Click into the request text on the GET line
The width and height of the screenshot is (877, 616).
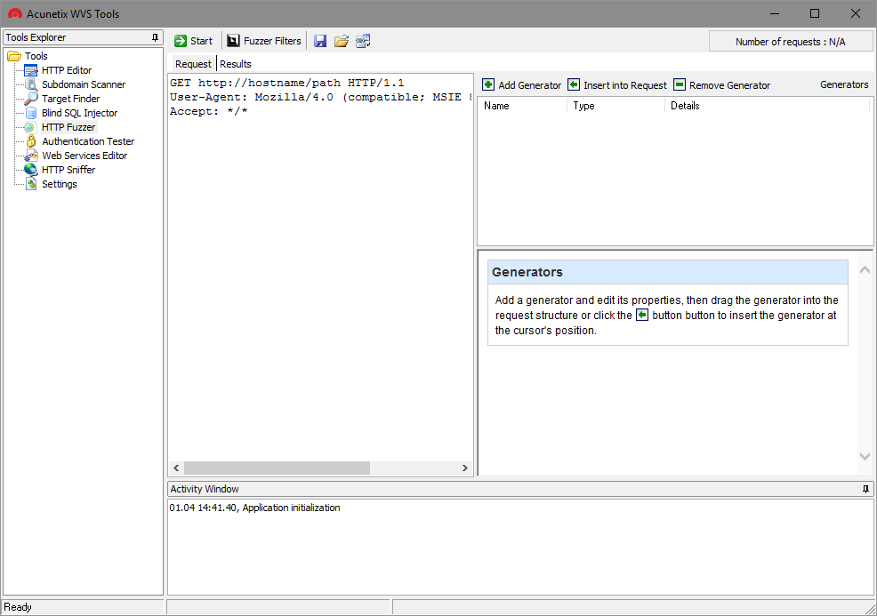pyautogui.click(x=286, y=83)
